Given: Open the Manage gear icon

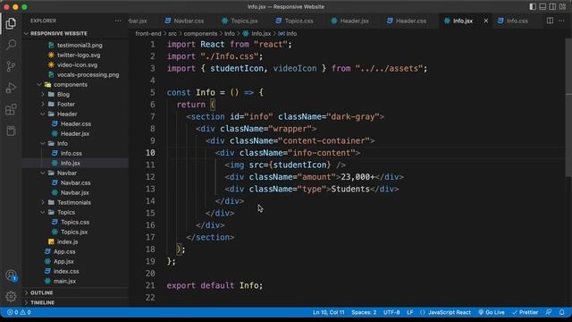Looking at the screenshot, I should [11, 296].
